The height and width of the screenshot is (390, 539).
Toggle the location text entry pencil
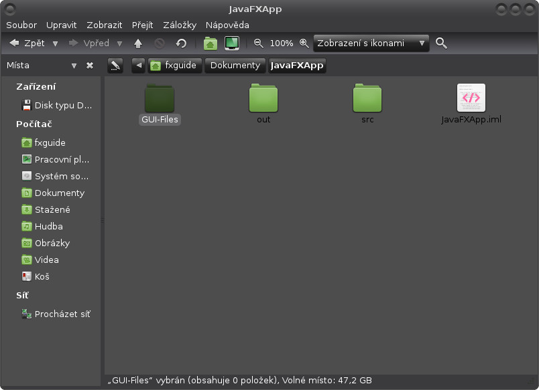(x=115, y=65)
